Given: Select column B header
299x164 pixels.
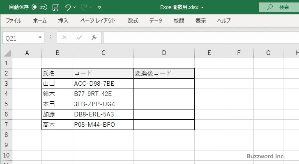Looking at the screenshot, I should (x=57, y=53).
